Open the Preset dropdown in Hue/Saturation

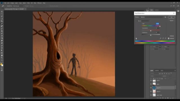[152, 17]
